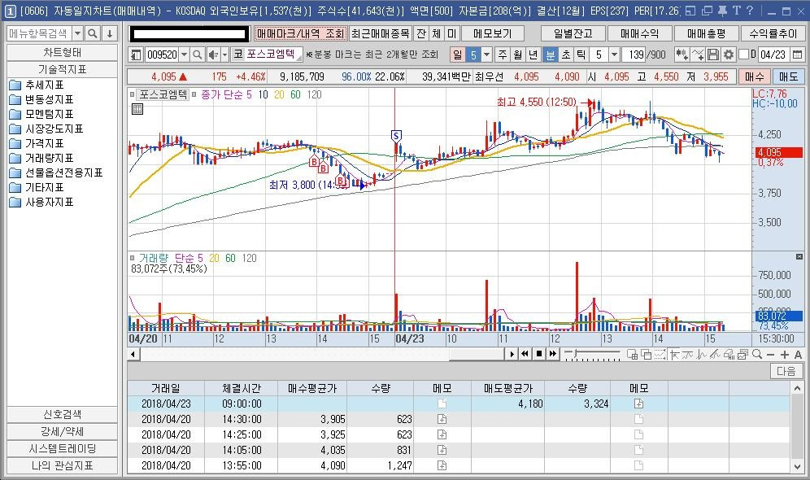The width and height of the screenshot is (810, 480).
Task: Select the 월 monthly period toggle
Action: (517, 55)
